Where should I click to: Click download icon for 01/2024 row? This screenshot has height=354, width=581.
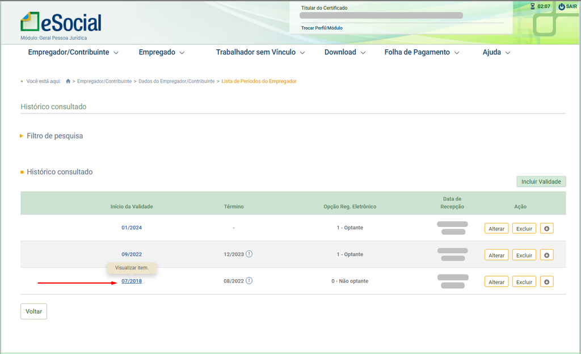click(546, 229)
